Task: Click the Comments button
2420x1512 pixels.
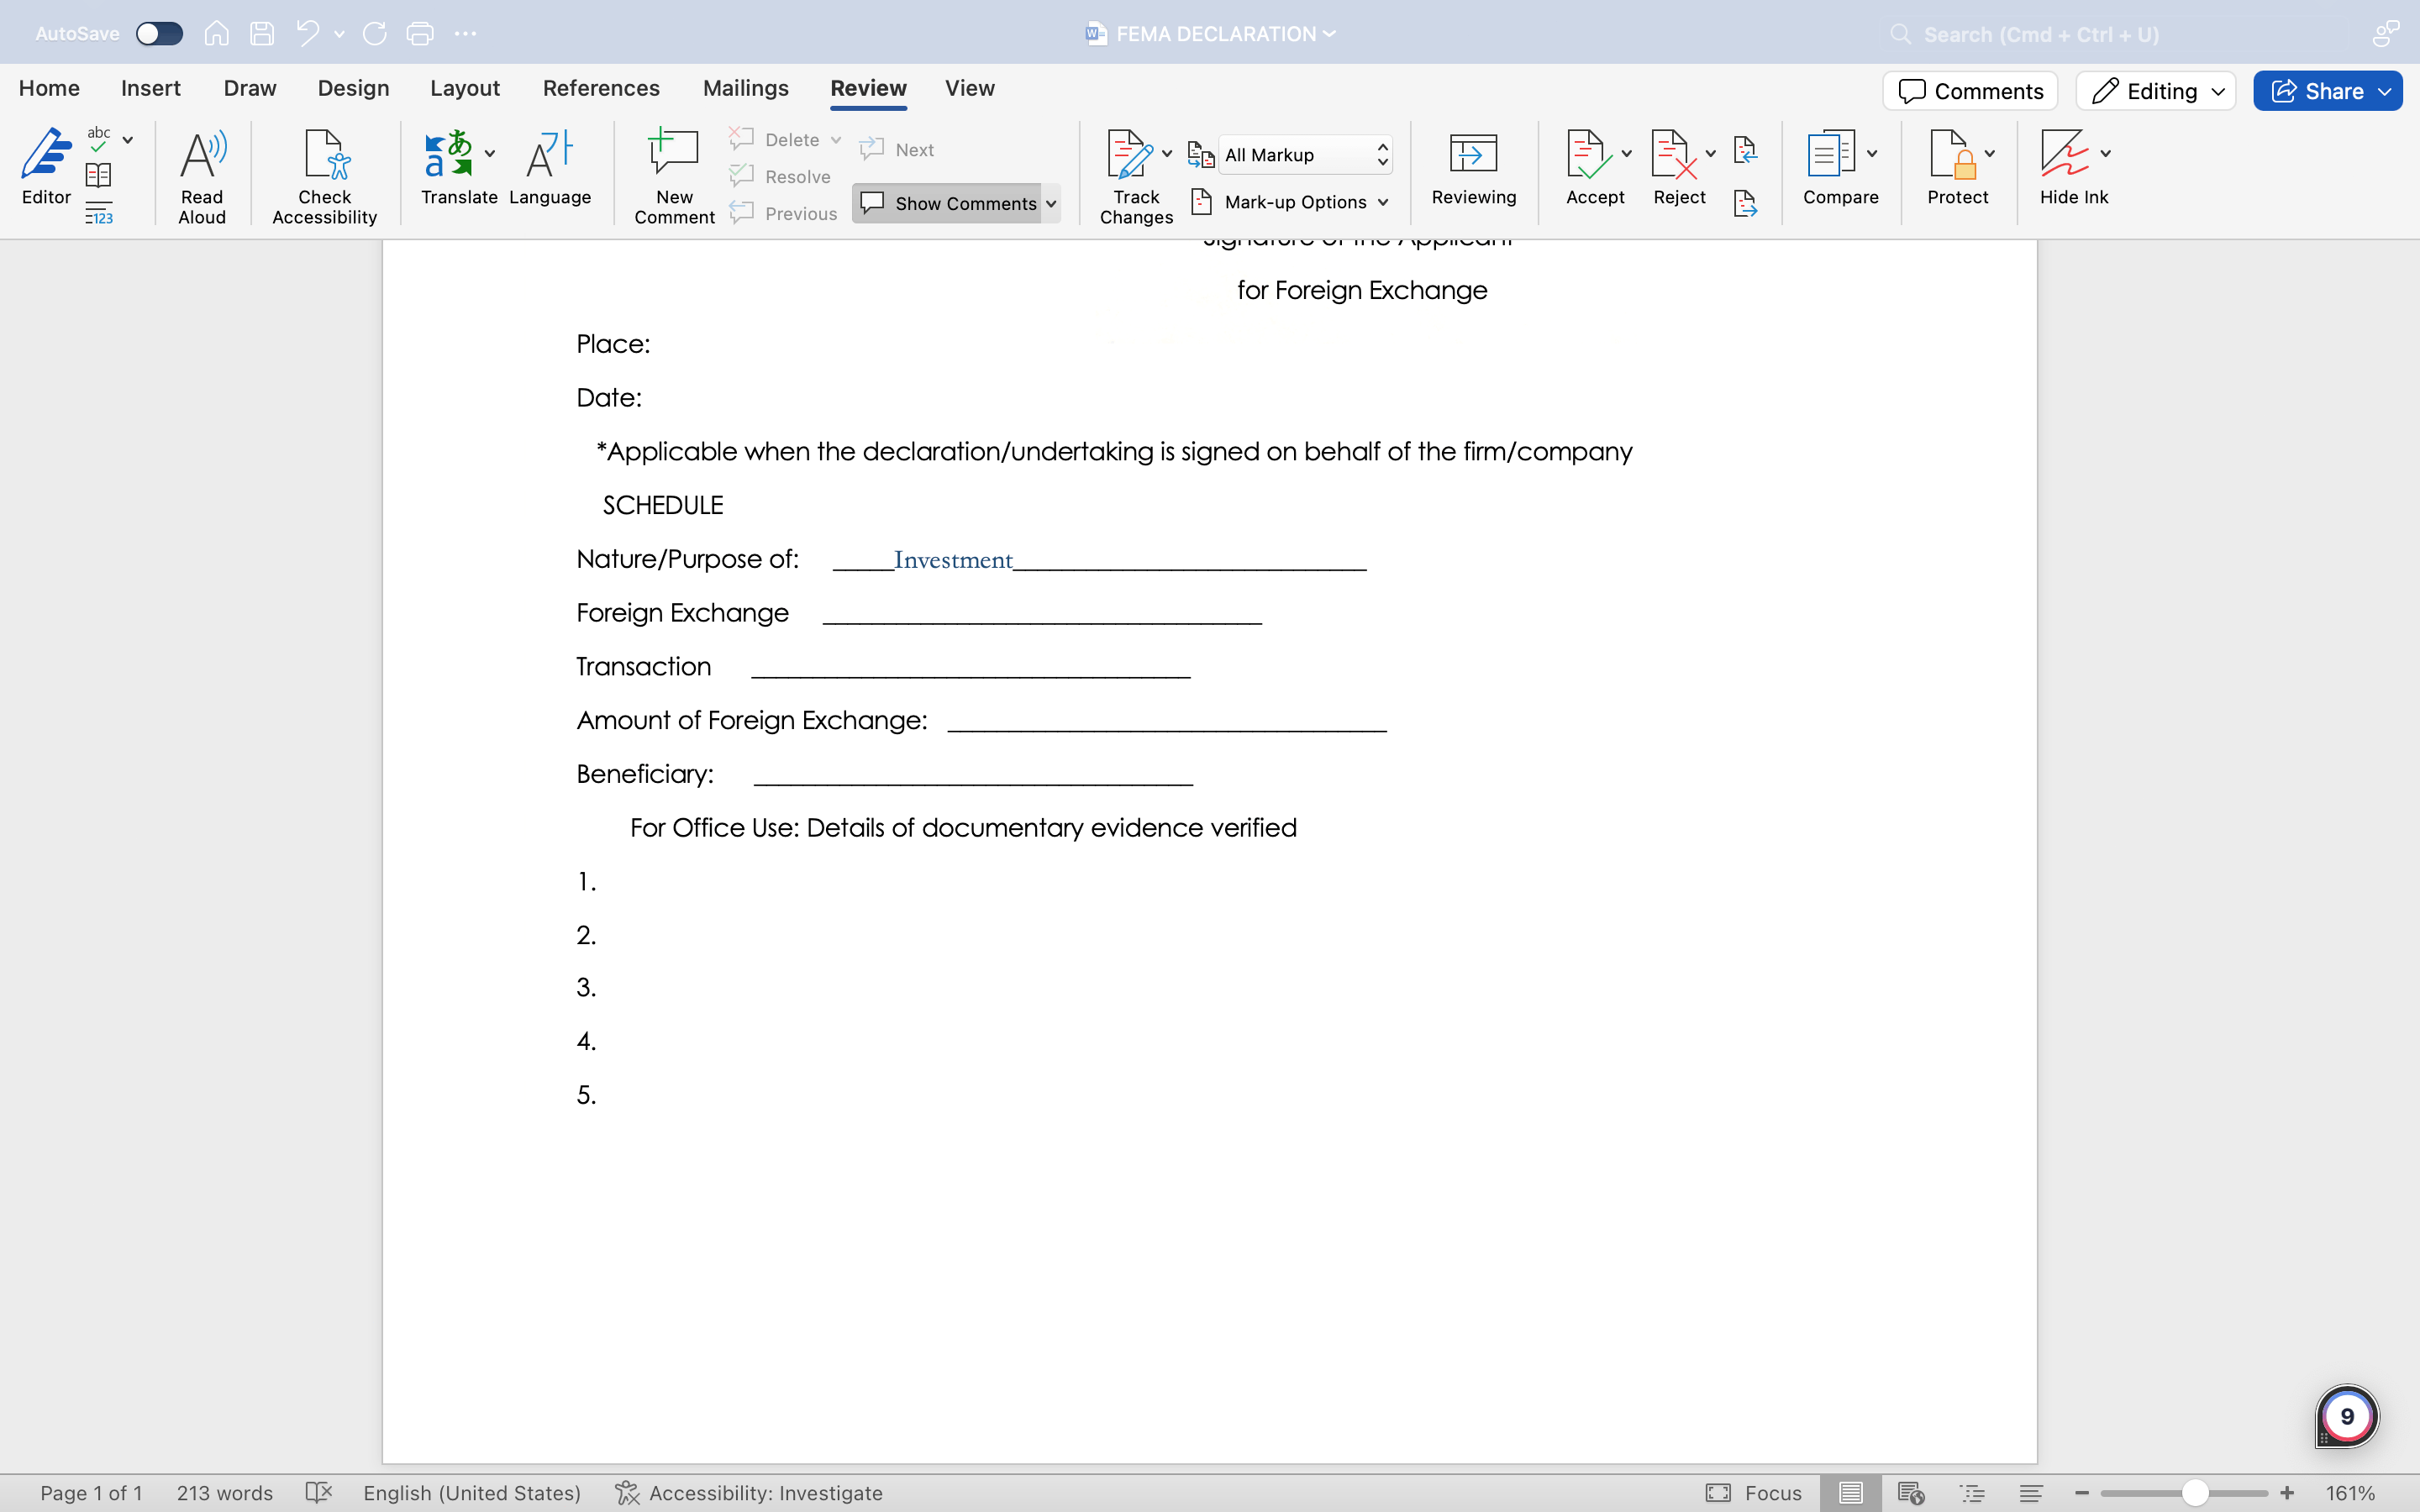Action: click(x=1970, y=91)
